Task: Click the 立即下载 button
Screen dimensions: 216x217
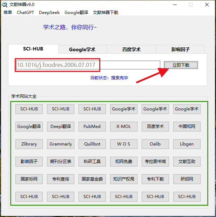Action: pyautogui.click(x=181, y=65)
